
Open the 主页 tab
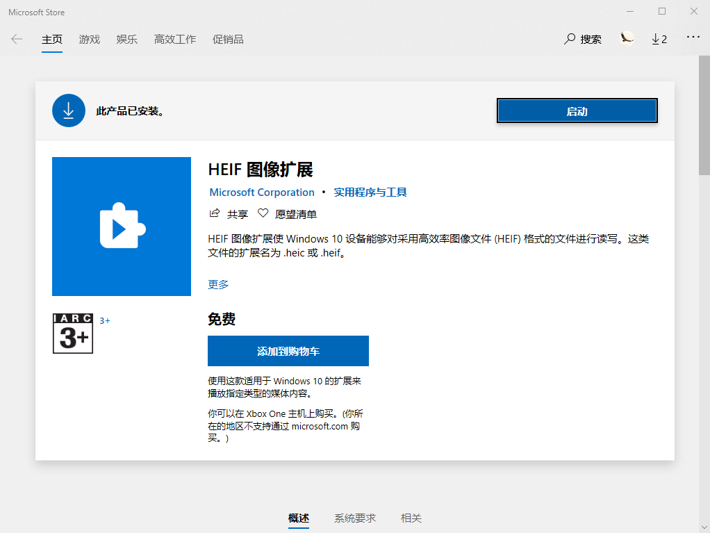pyautogui.click(x=52, y=40)
